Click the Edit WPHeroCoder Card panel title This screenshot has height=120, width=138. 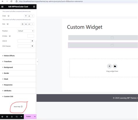click(18, 7)
